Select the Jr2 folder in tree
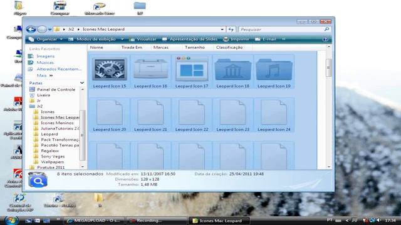The image size is (401, 225). point(39,106)
